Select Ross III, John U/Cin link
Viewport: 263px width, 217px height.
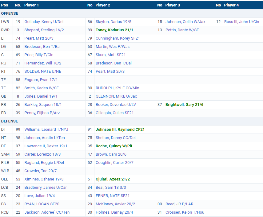[x=241, y=22]
